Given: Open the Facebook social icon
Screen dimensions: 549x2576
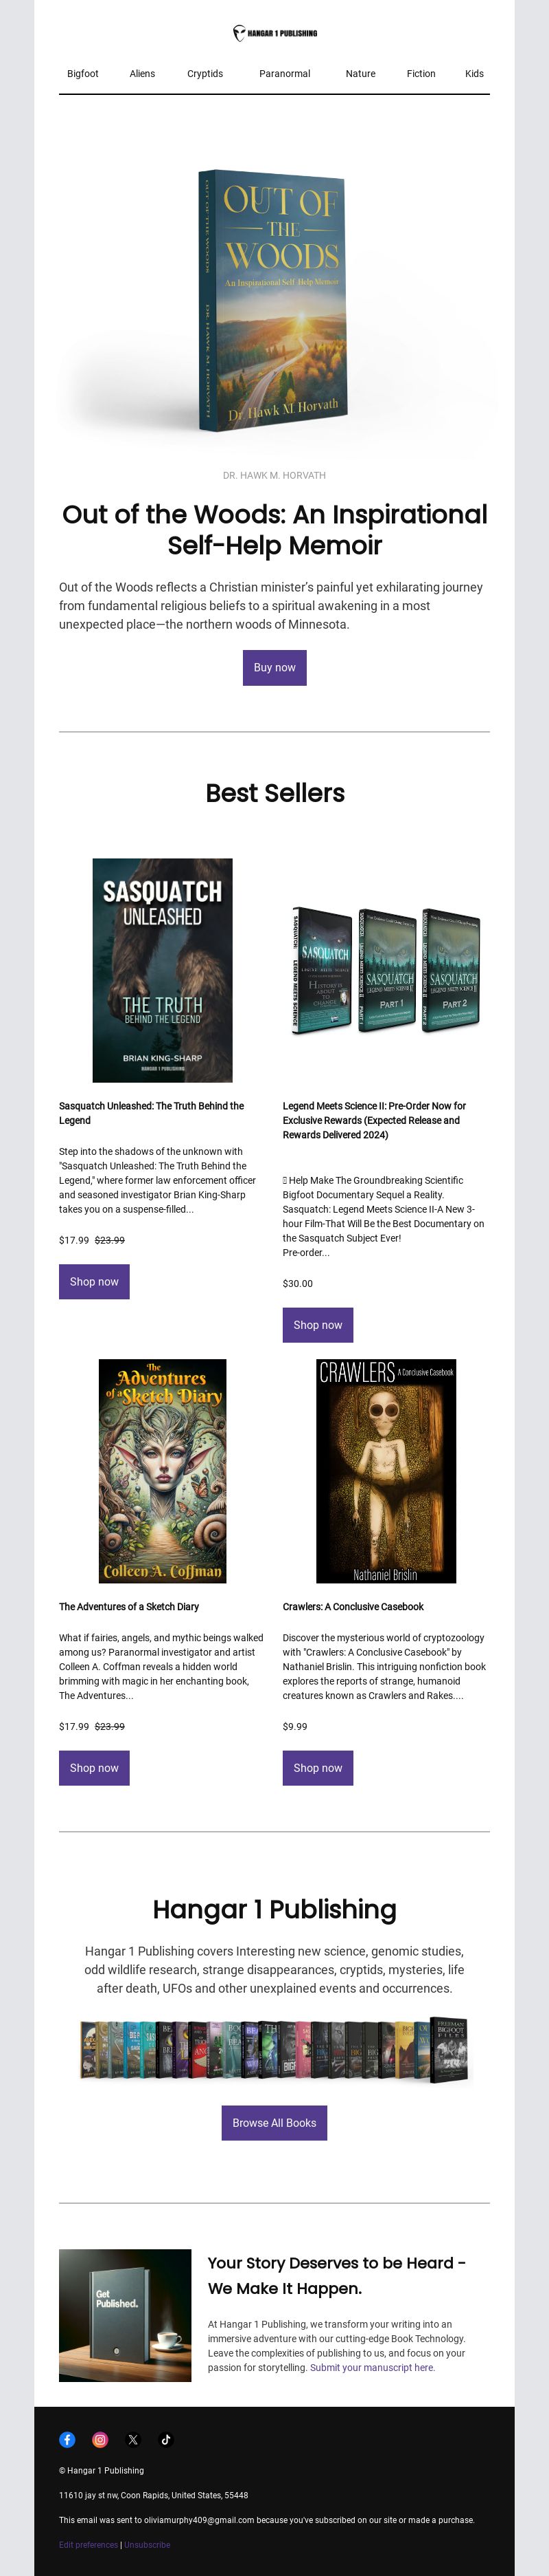Looking at the screenshot, I should [x=67, y=2440].
